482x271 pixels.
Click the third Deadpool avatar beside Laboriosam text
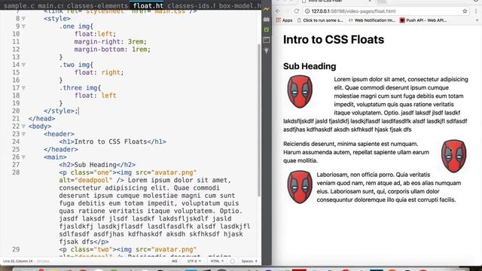300,187
